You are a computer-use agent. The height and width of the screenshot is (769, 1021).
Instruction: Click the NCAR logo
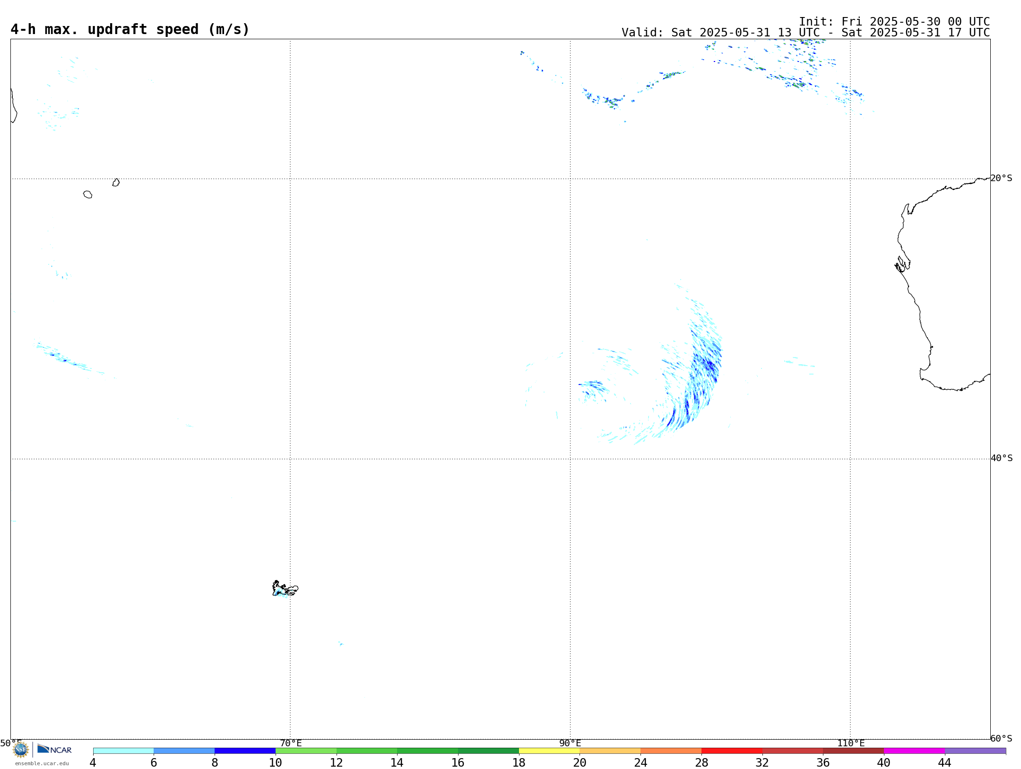click(x=54, y=749)
